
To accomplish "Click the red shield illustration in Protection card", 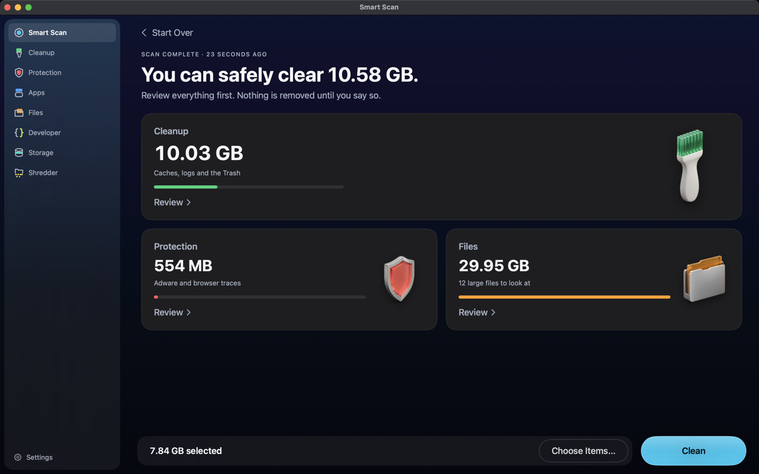I will pos(399,279).
